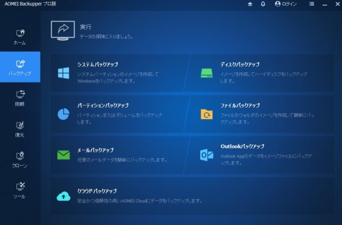The width and height of the screenshot is (342, 225).
Task: Choose システムバックアップ option
Action: [120, 73]
